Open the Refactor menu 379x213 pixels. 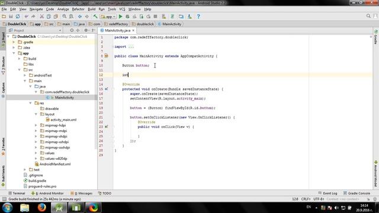[x=78, y=9]
